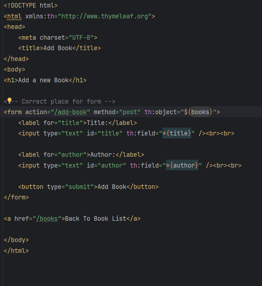
Task: Click the charset value "UTF-8"
Action: point(81,38)
